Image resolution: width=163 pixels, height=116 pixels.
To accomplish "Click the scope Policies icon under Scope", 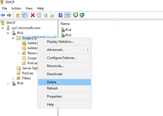I will 24,63.
